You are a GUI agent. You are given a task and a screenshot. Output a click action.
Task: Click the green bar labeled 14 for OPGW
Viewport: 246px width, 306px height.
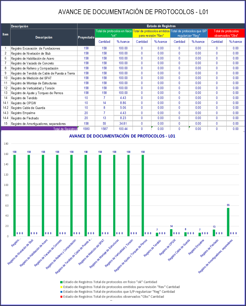coord(171,232)
